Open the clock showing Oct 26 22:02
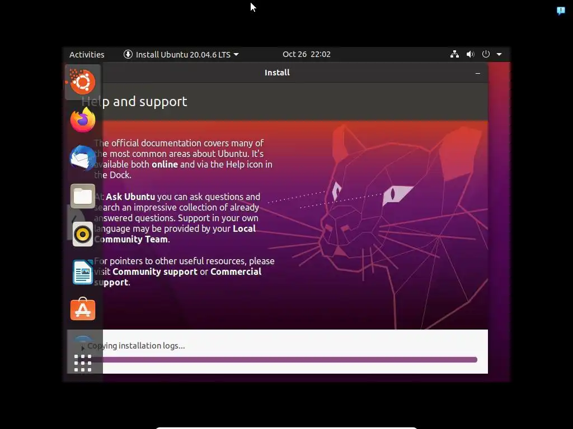The width and height of the screenshot is (573, 429). 307,54
